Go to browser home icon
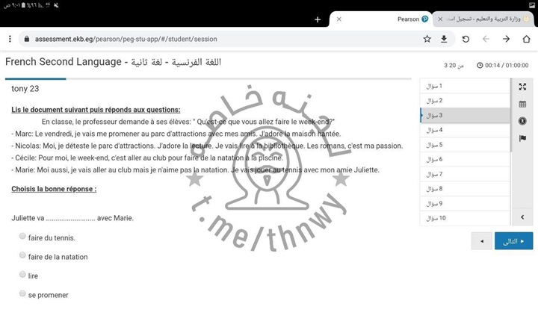 pos(526,39)
